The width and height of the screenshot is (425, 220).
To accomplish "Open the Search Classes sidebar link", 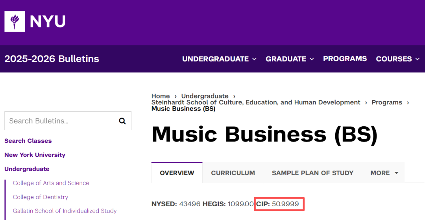I will tap(28, 141).
